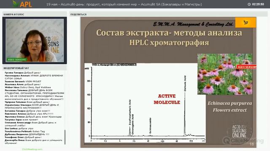
Task: Click the slide number 18
Action: (x=251, y=144)
